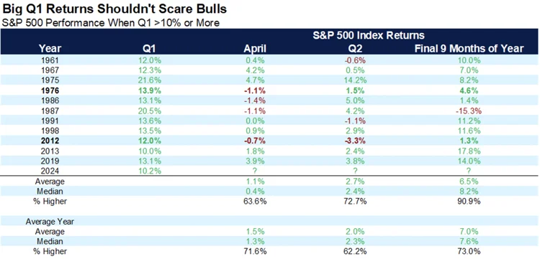Click the 'Average Year' section label
The height and width of the screenshot is (259, 540).
pos(50,221)
